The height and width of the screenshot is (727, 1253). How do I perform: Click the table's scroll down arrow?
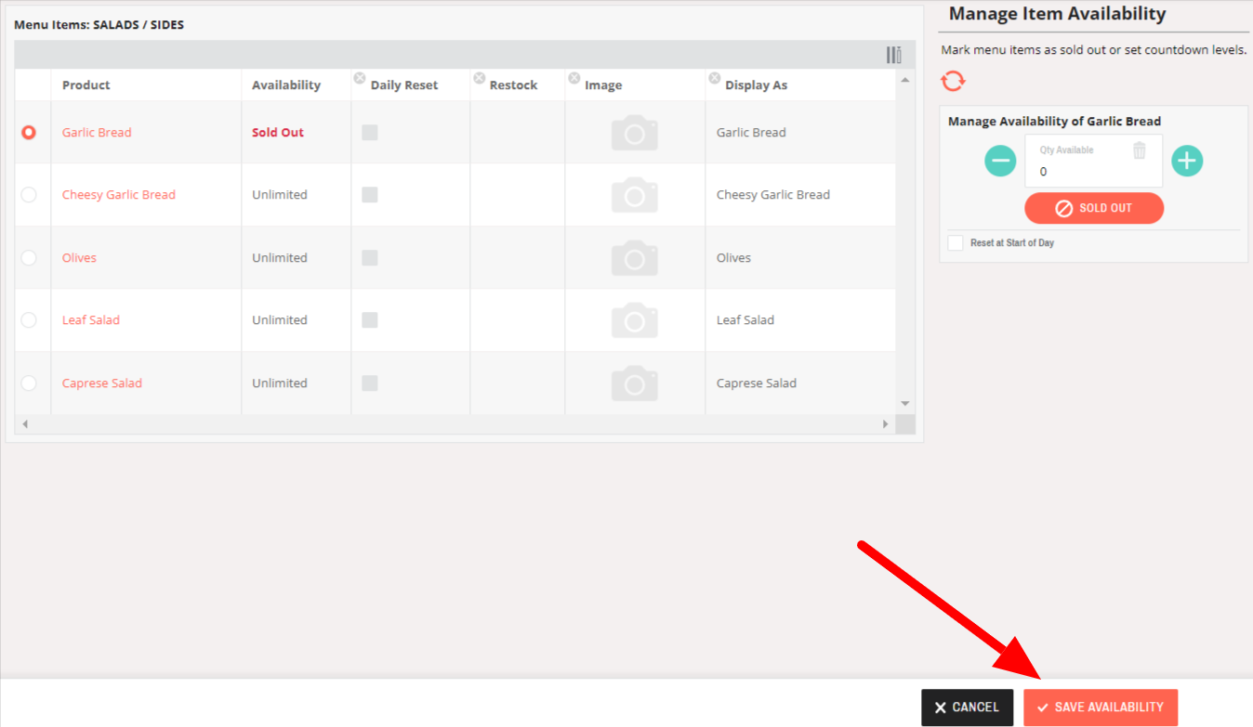click(x=906, y=404)
